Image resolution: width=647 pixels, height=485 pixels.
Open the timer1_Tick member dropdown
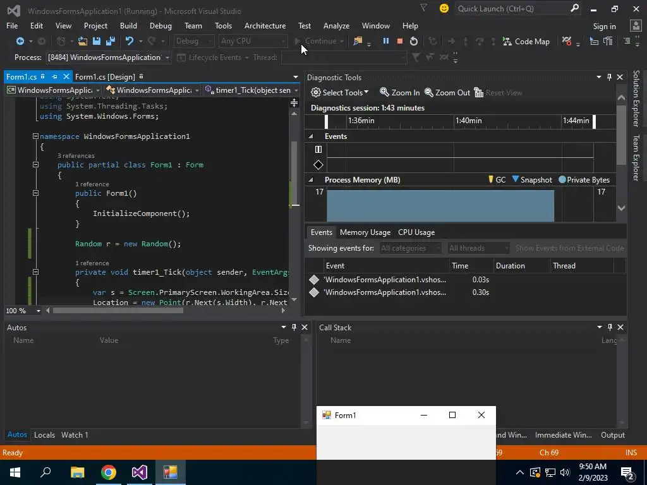[x=251, y=90]
